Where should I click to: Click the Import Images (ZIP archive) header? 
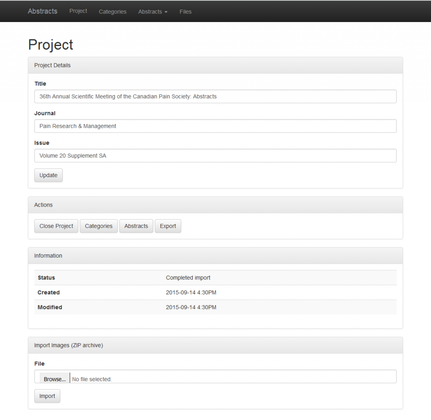[69, 345]
